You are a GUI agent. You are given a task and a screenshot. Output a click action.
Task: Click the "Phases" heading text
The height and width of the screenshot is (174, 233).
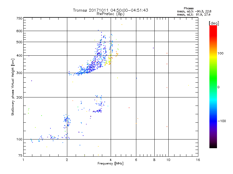click(188, 8)
